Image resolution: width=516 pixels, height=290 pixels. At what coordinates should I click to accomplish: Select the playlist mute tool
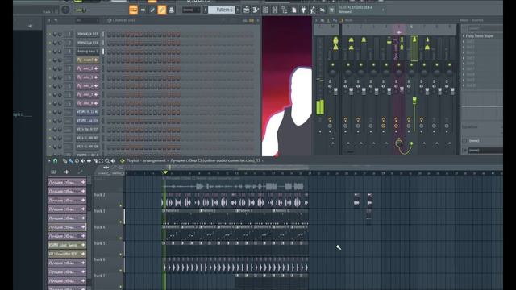tap(82, 161)
